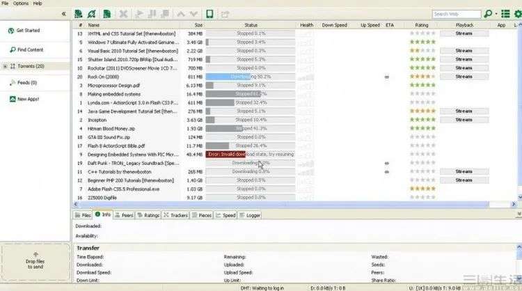Switch to the Files tab

tap(83, 215)
